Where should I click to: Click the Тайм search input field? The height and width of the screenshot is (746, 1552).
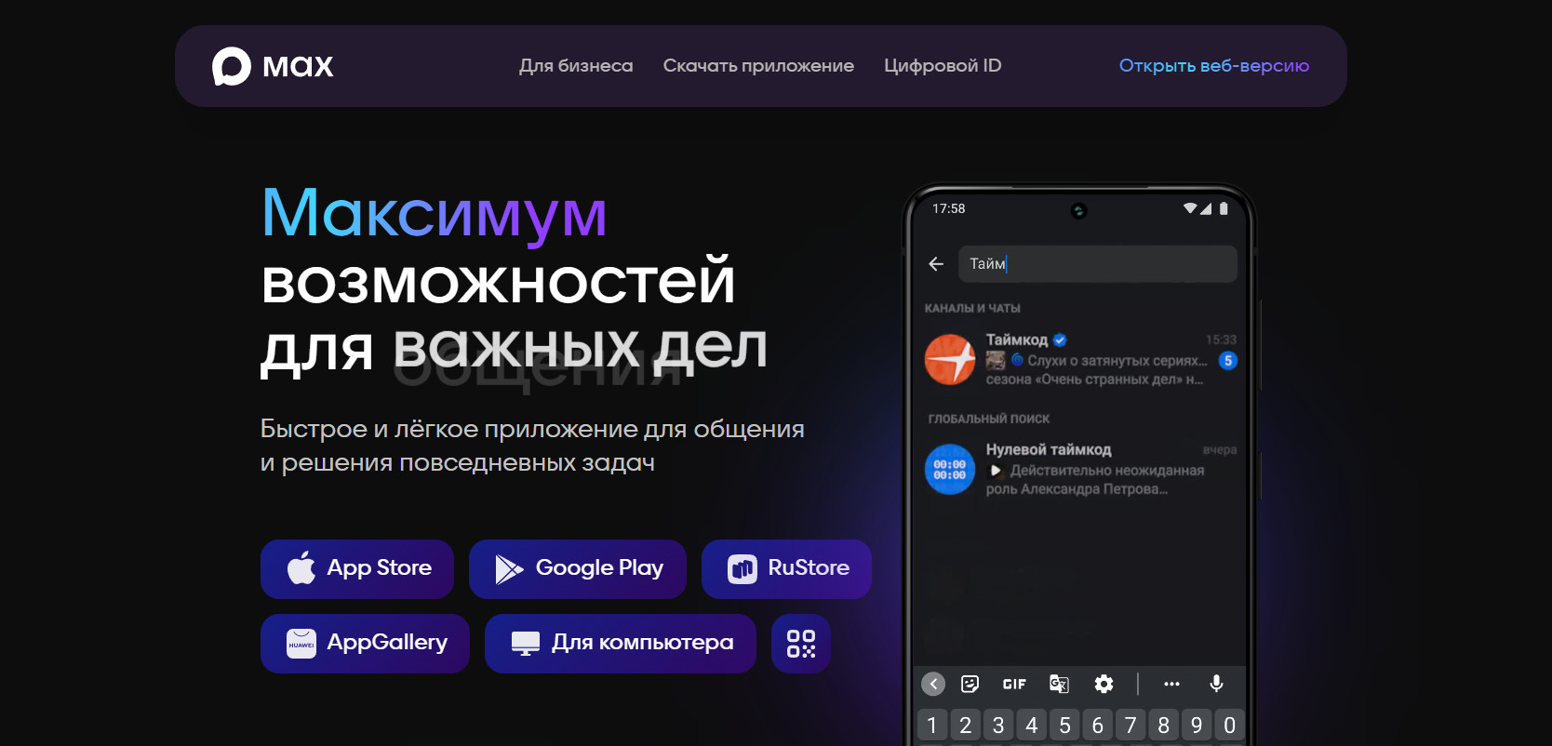point(1098,264)
